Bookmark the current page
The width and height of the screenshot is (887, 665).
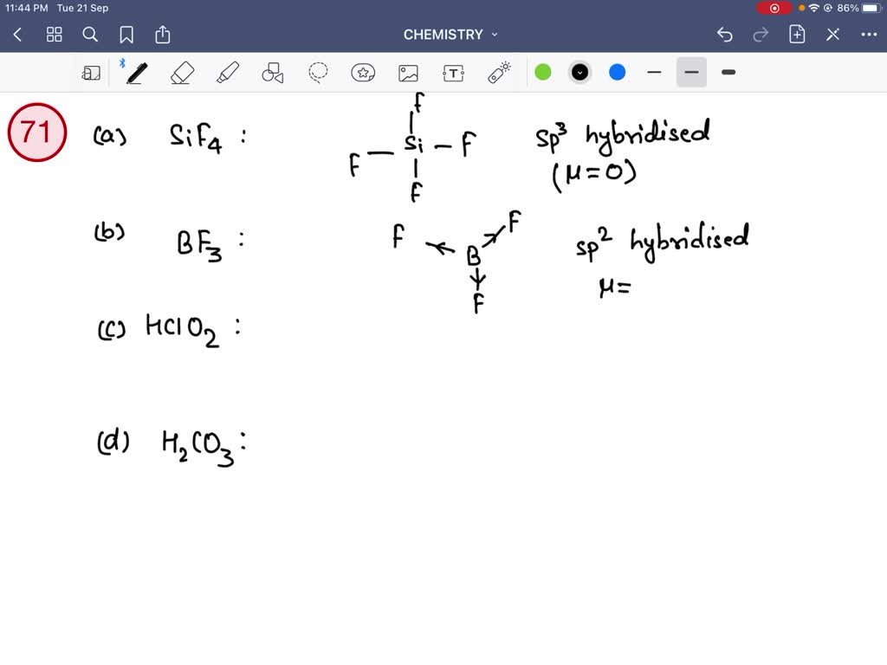click(x=126, y=35)
